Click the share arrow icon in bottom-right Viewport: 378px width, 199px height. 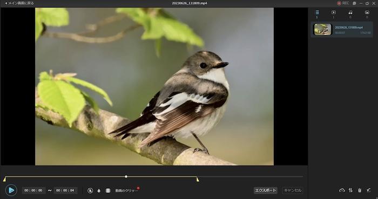369,190
